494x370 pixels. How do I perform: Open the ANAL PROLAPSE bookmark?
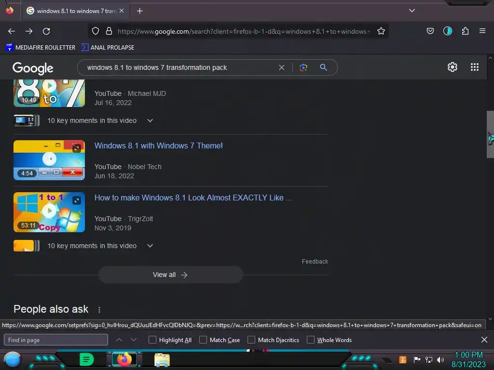[x=108, y=48]
